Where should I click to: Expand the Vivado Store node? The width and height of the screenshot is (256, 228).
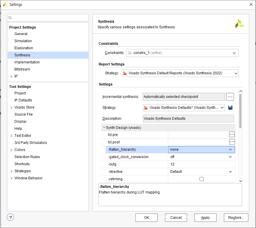(x=11, y=107)
